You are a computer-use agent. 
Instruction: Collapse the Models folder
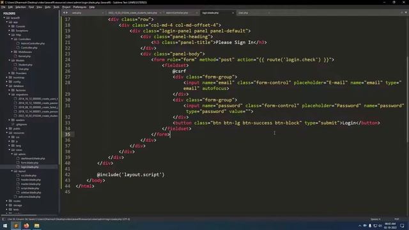10,60
